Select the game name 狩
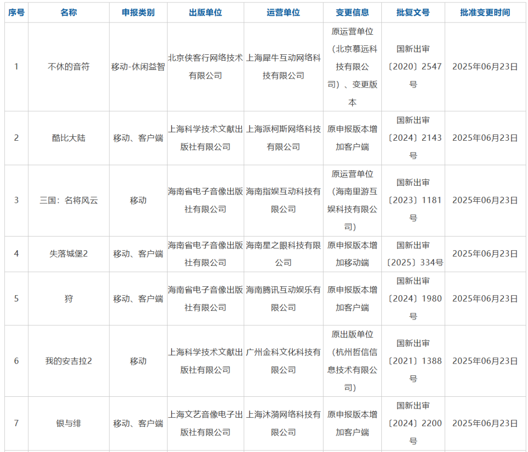Screen dimensions: 528x452 coord(69,299)
